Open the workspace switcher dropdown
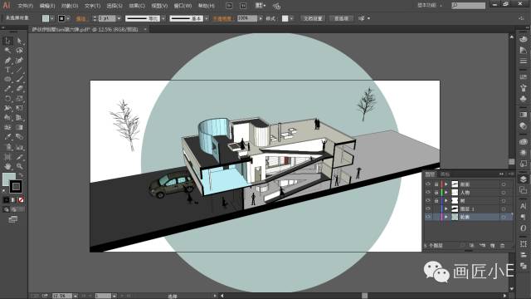This screenshot has height=299, width=531. pyautogui.click(x=430, y=6)
